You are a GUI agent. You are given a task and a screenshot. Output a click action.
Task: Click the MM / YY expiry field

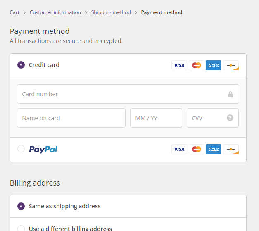tap(156, 118)
